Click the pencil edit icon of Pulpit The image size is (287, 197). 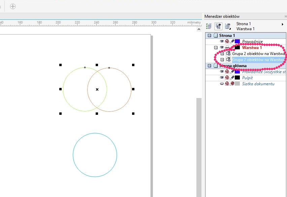[232, 78]
